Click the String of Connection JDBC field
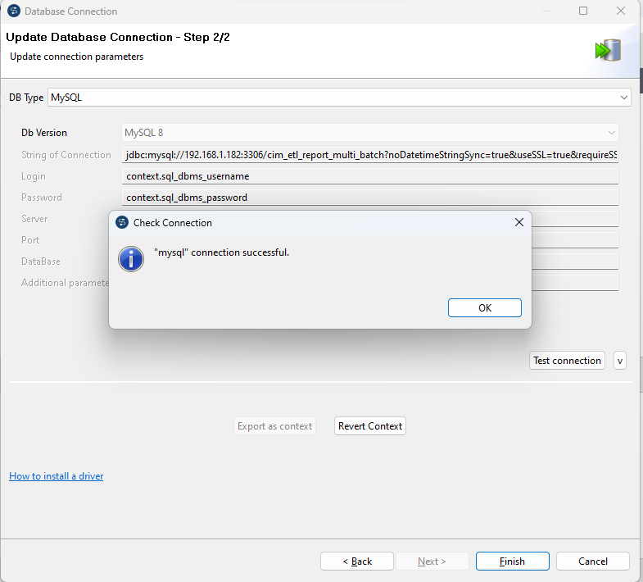Screen dimensions: 643x582 [x=369, y=155]
